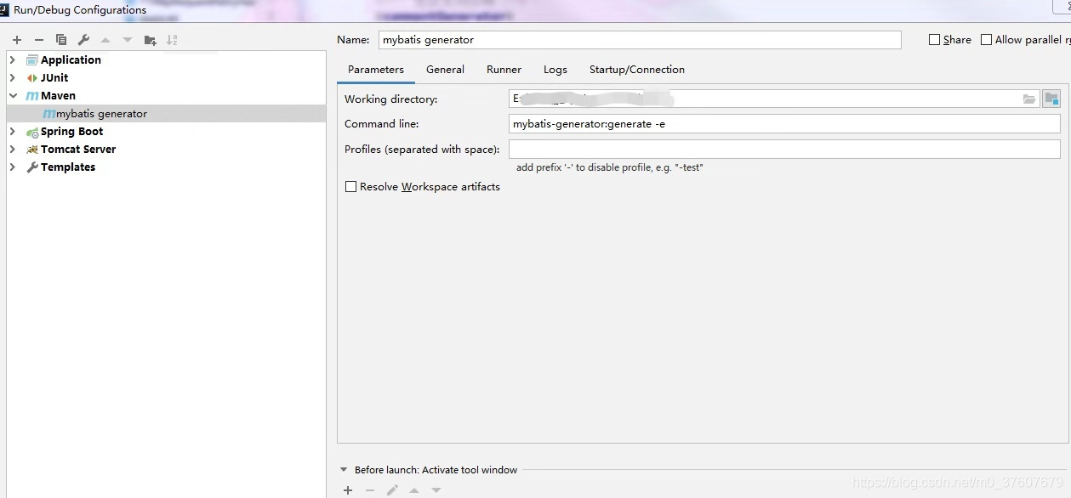The width and height of the screenshot is (1071, 498).
Task: Focus the Name input field
Action: pos(640,40)
